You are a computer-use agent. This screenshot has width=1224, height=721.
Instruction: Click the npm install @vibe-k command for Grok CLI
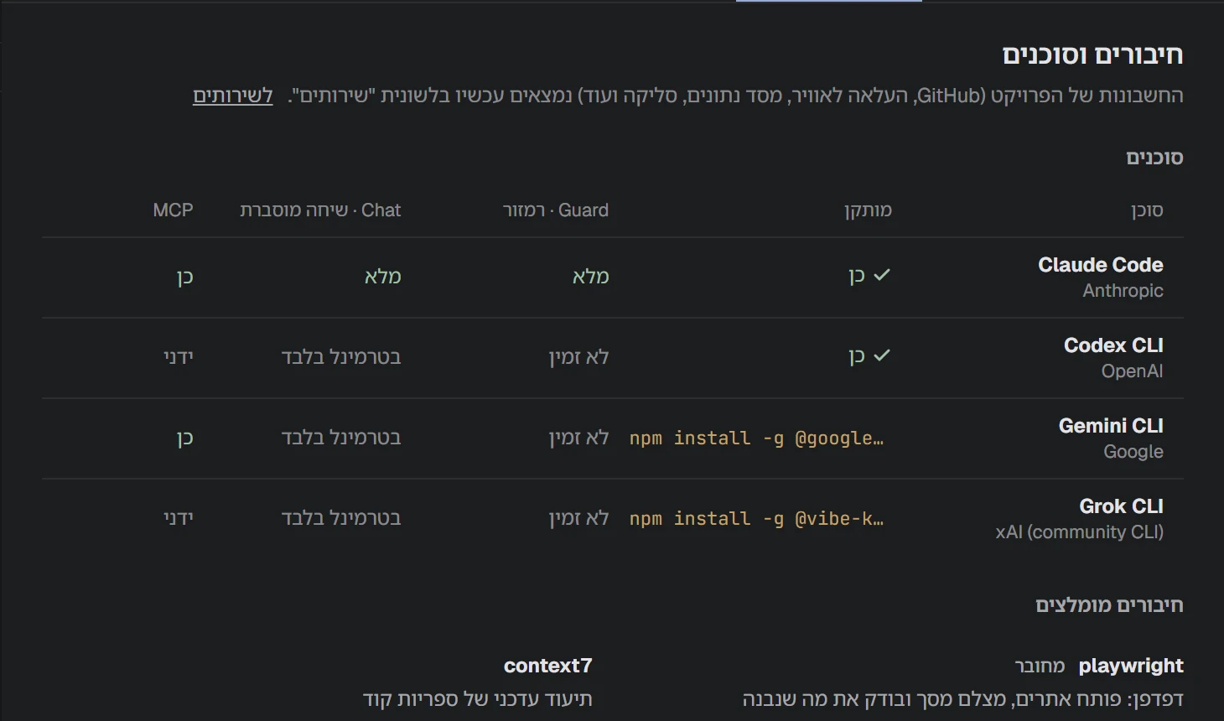(756, 519)
